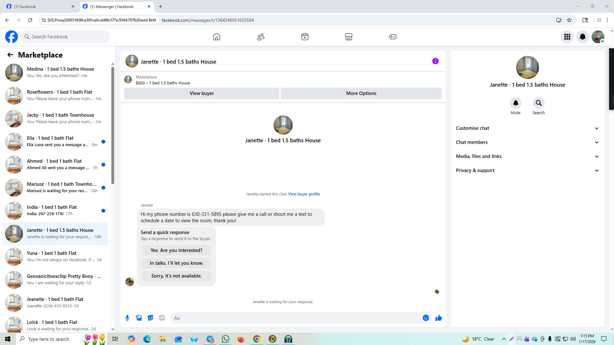Click the conversation list scrollbar
The width and height of the screenshot is (614, 345).
[x=113, y=125]
